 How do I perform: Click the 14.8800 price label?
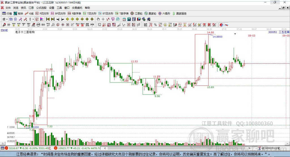coord(217,37)
